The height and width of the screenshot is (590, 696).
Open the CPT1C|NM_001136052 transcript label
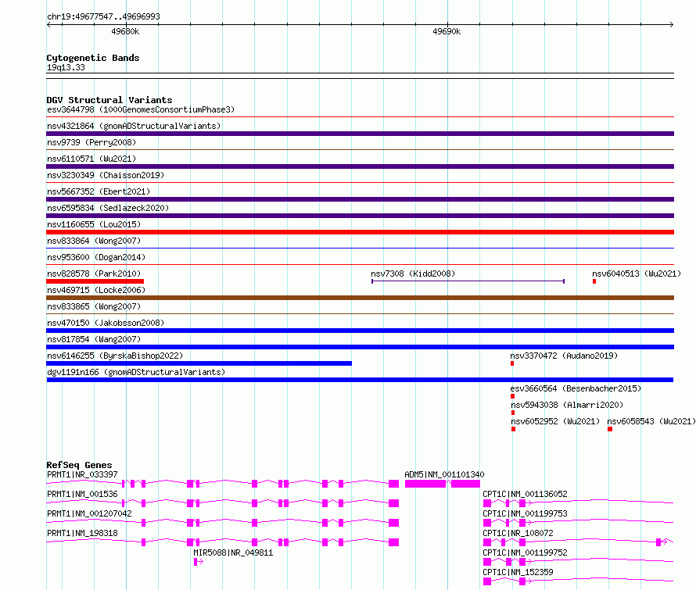525,494
